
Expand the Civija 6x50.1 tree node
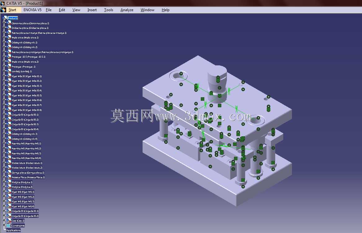point(4,114)
